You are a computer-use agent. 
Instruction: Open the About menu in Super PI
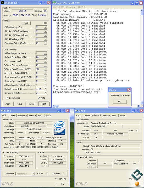(x=71, y=7)
